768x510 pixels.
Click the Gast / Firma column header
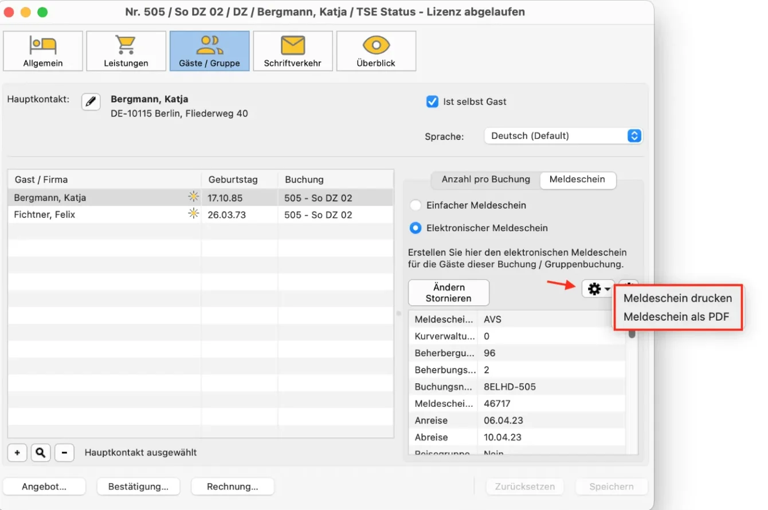point(104,180)
